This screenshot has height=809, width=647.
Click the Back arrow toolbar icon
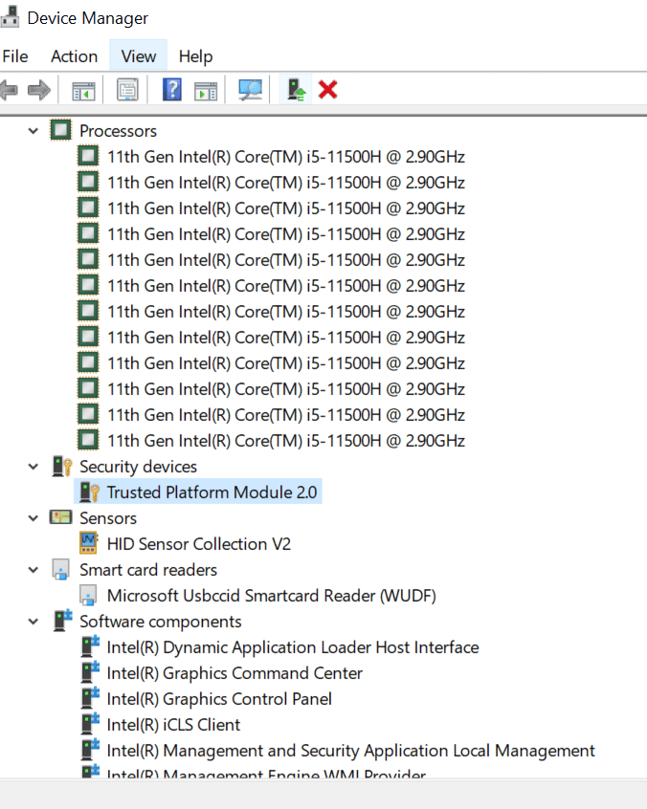pyautogui.click(x=10, y=90)
